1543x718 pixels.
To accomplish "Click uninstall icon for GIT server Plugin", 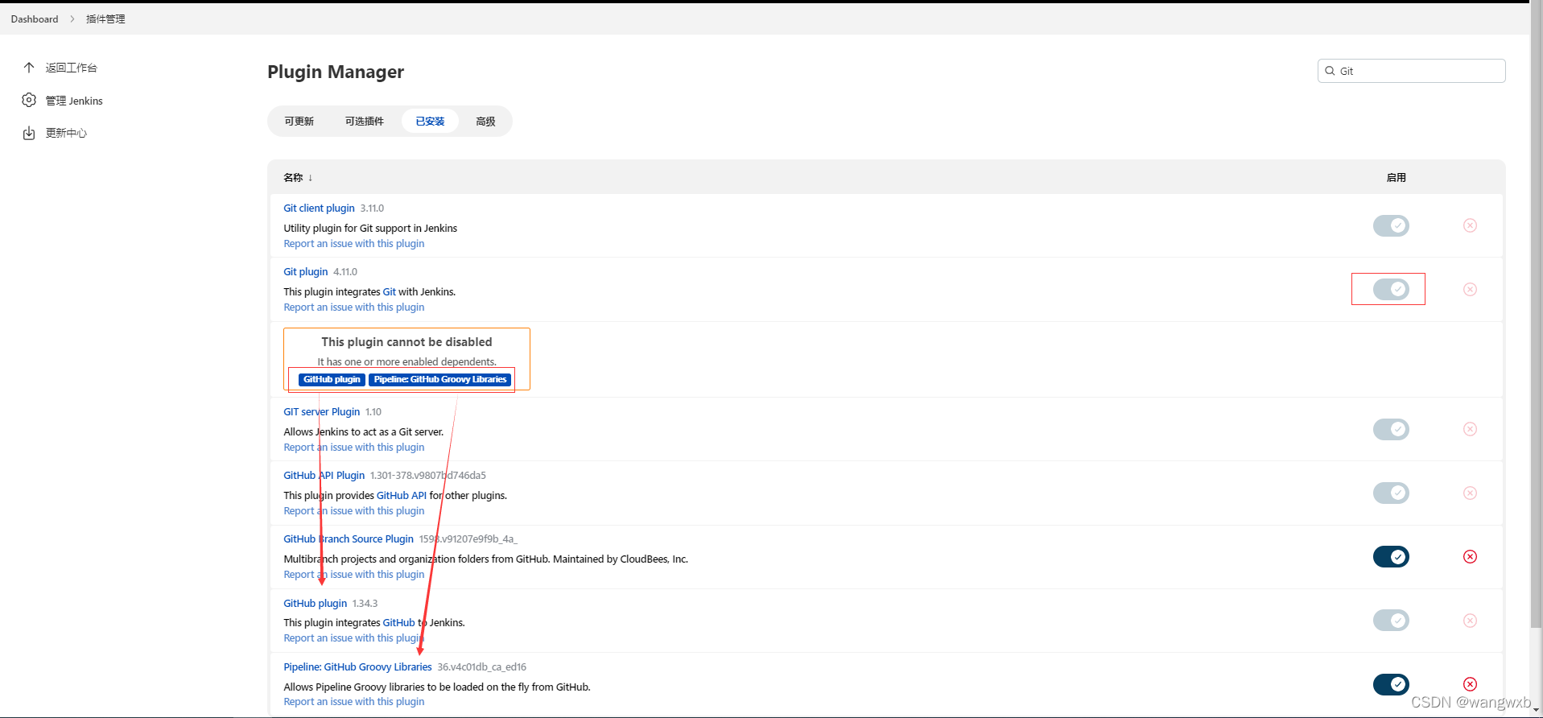I will pos(1470,429).
